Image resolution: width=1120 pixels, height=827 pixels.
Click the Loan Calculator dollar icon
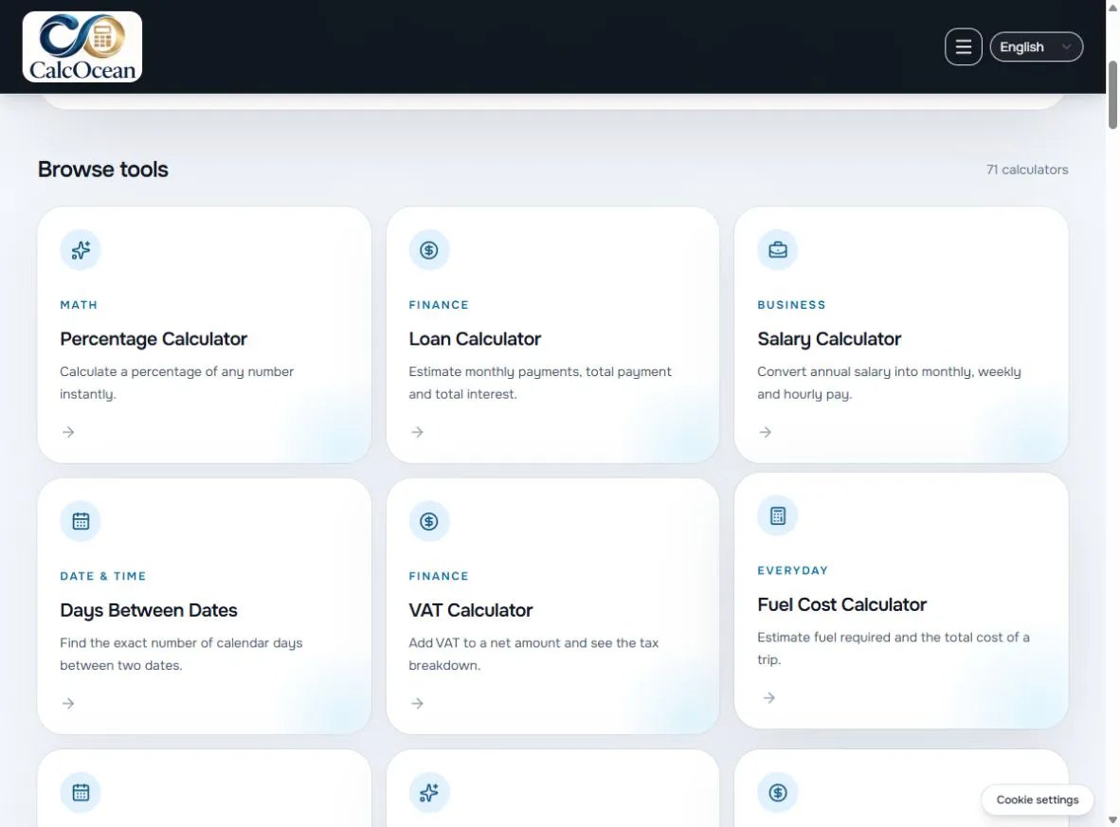428,250
